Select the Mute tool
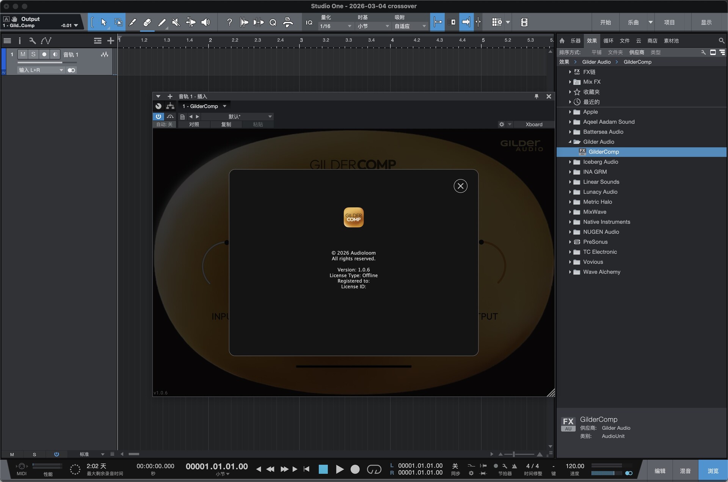The width and height of the screenshot is (728, 482). pos(176,22)
